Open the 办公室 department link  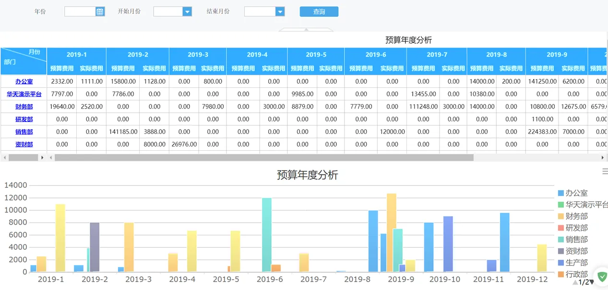[x=24, y=82]
